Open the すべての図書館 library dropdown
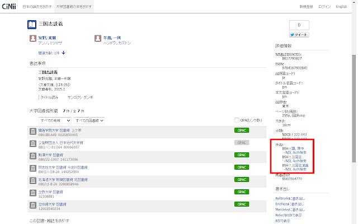This screenshot has width=358, height=224. coord(89,120)
